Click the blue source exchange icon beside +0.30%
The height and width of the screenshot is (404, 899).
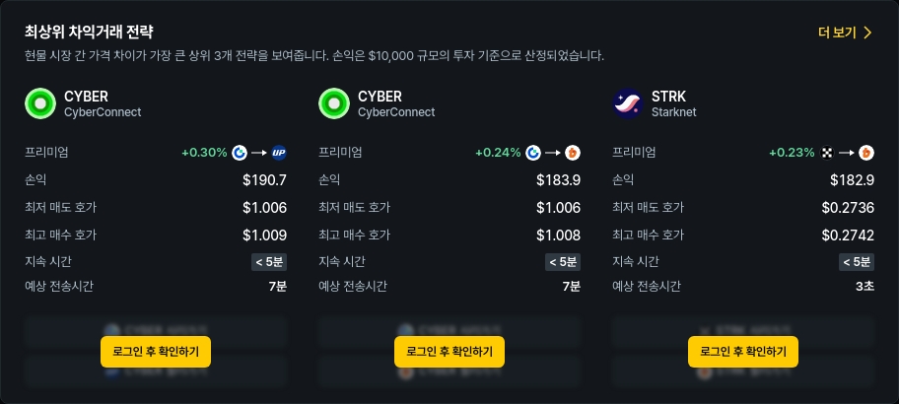(240, 153)
